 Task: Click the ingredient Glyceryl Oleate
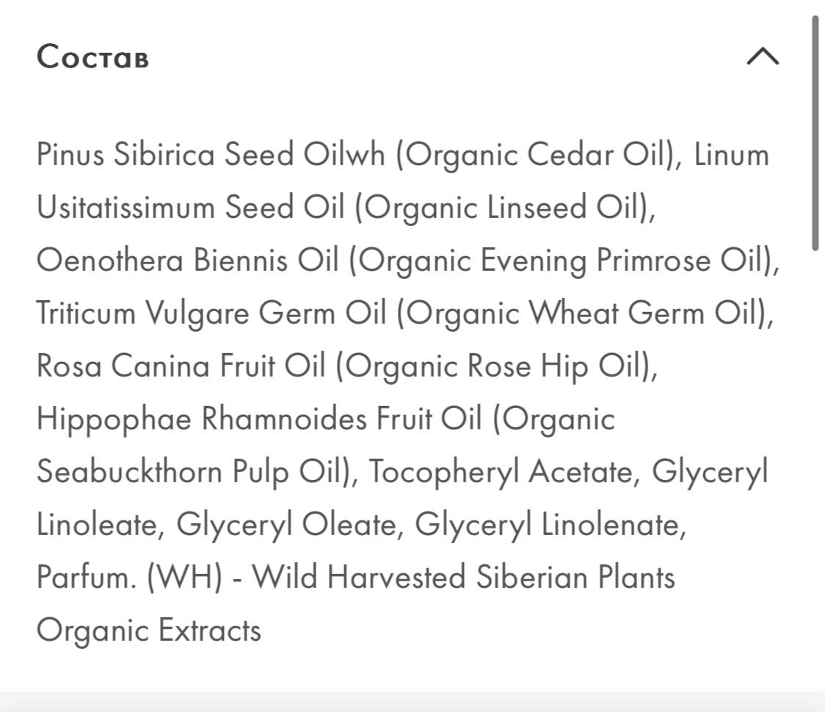click(286, 525)
